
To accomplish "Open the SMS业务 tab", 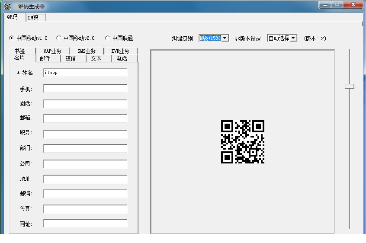I will [x=87, y=51].
